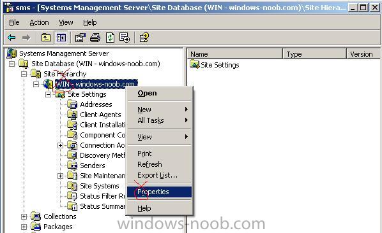382x233 pixels.
Task: Expand the Connection Accounts tree node
Action: pos(60,145)
